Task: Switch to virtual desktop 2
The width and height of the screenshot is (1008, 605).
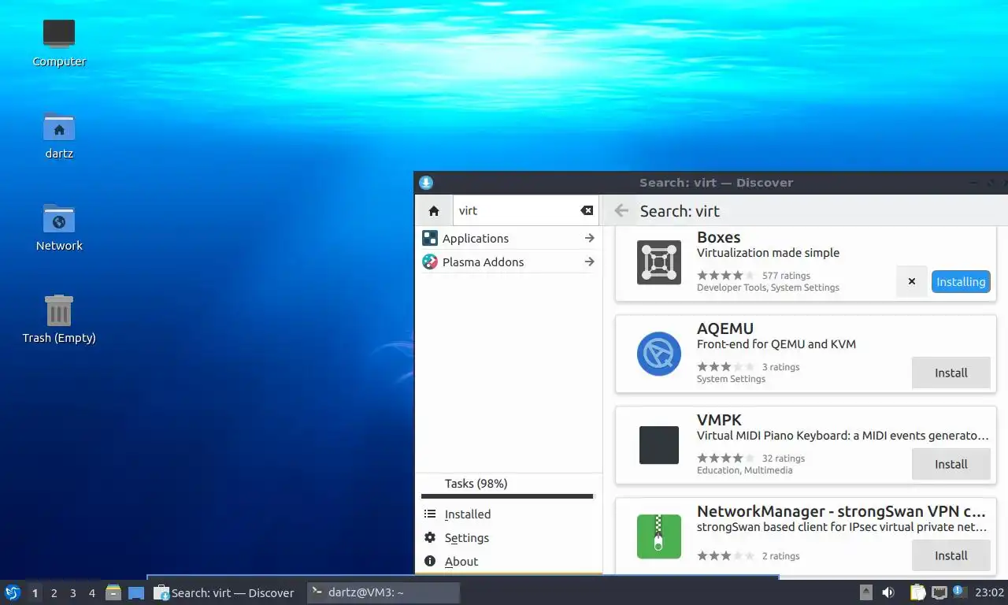Action: click(54, 592)
